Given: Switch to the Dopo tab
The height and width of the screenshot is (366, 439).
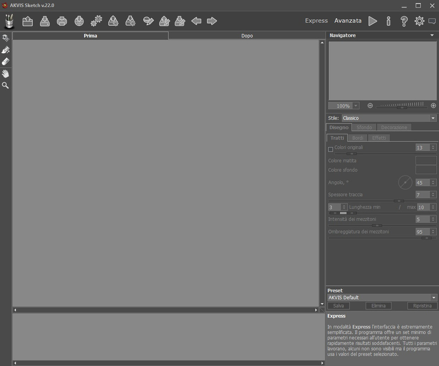Looking at the screenshot, I should tap(247, 36).
